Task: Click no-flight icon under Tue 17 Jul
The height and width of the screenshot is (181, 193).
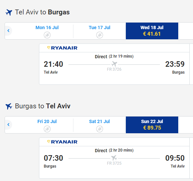Action: coord(100,35)
